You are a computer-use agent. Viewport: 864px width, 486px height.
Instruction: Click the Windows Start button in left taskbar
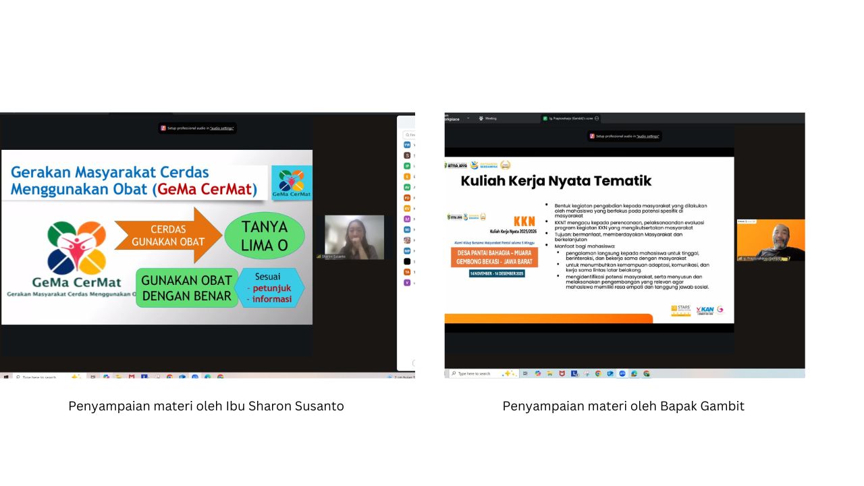5,377
